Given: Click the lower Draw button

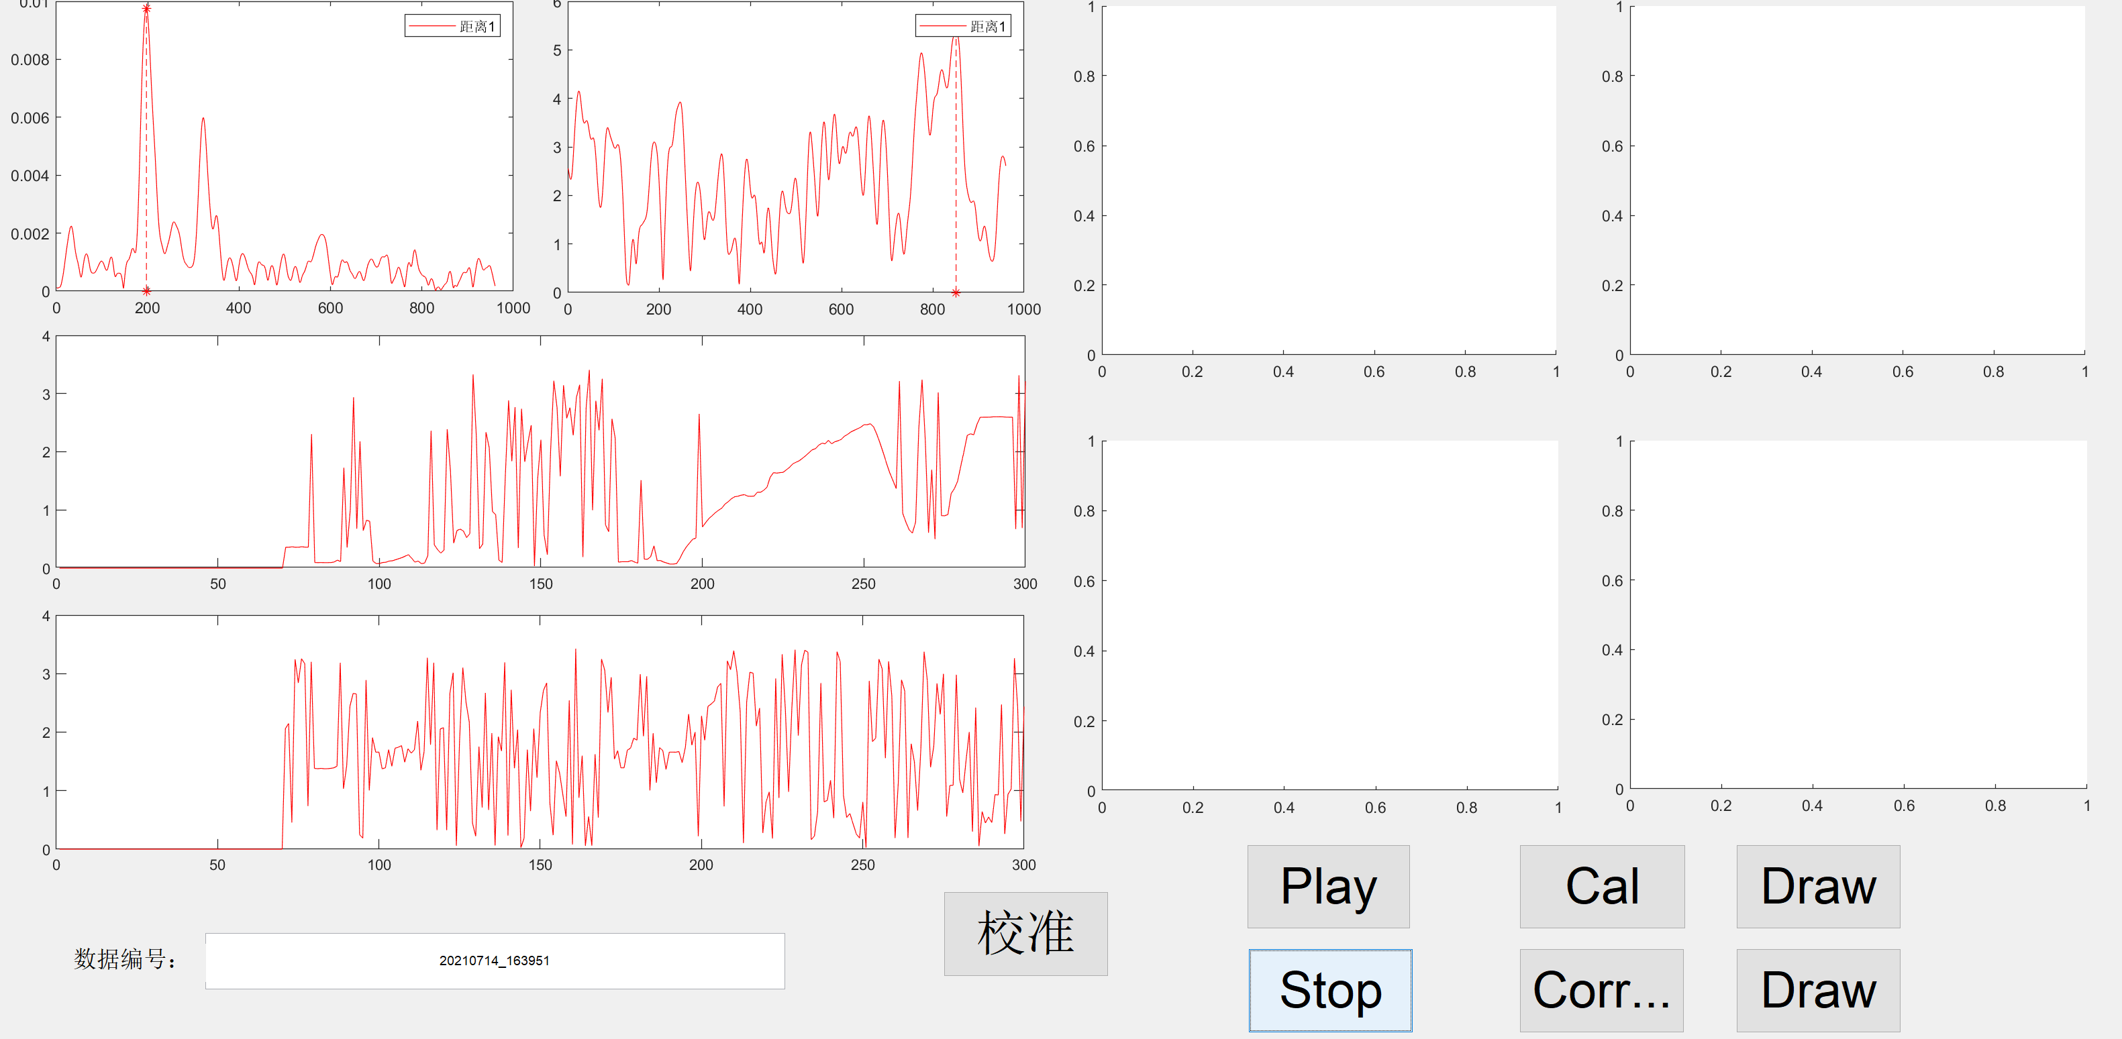Looking at the screenshot, I should click(1817, 989).
